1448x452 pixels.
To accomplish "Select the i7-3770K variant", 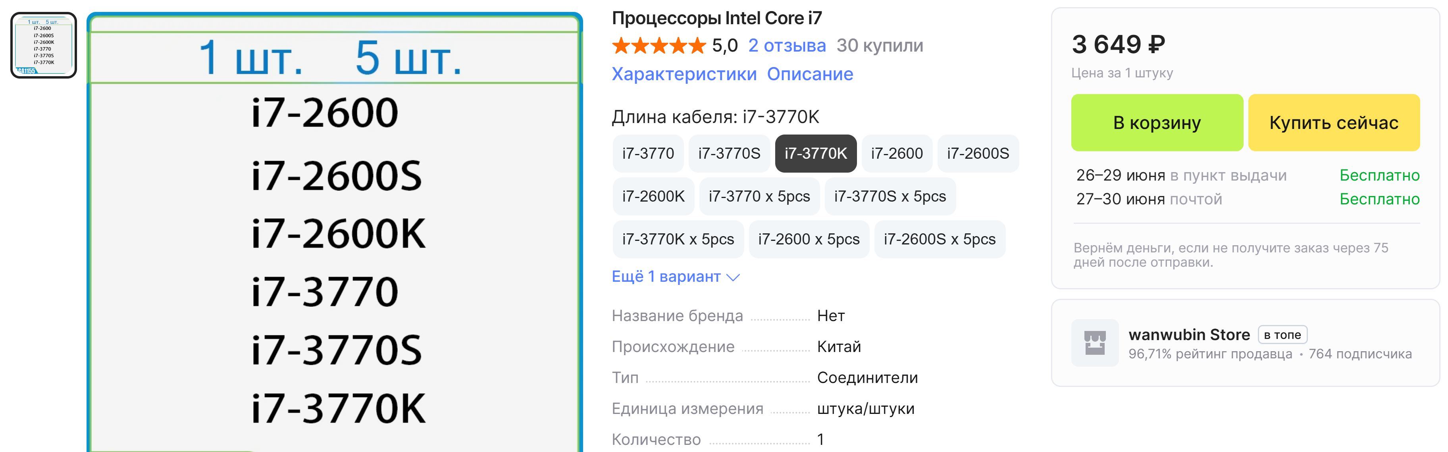I will tap(816, 154).
